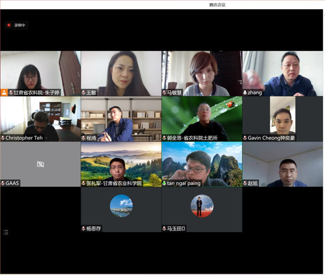325x275 pixels.
Task: Click the orange host badge beside 朱子婷
Action: click(x=4, y=92)
